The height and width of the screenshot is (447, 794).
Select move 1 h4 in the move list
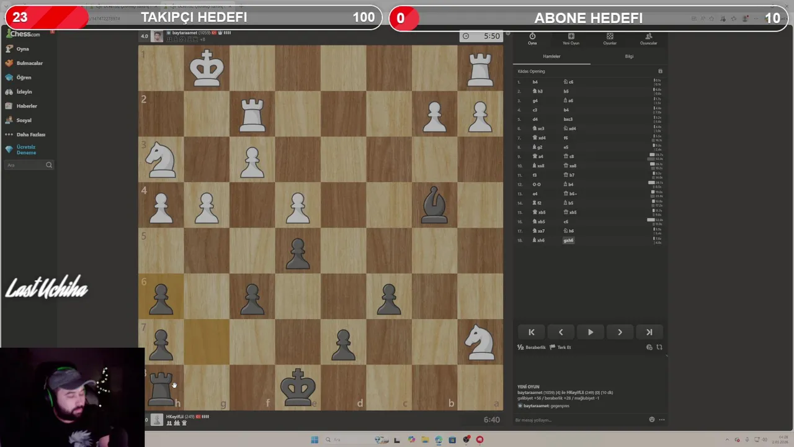[535, 82]
